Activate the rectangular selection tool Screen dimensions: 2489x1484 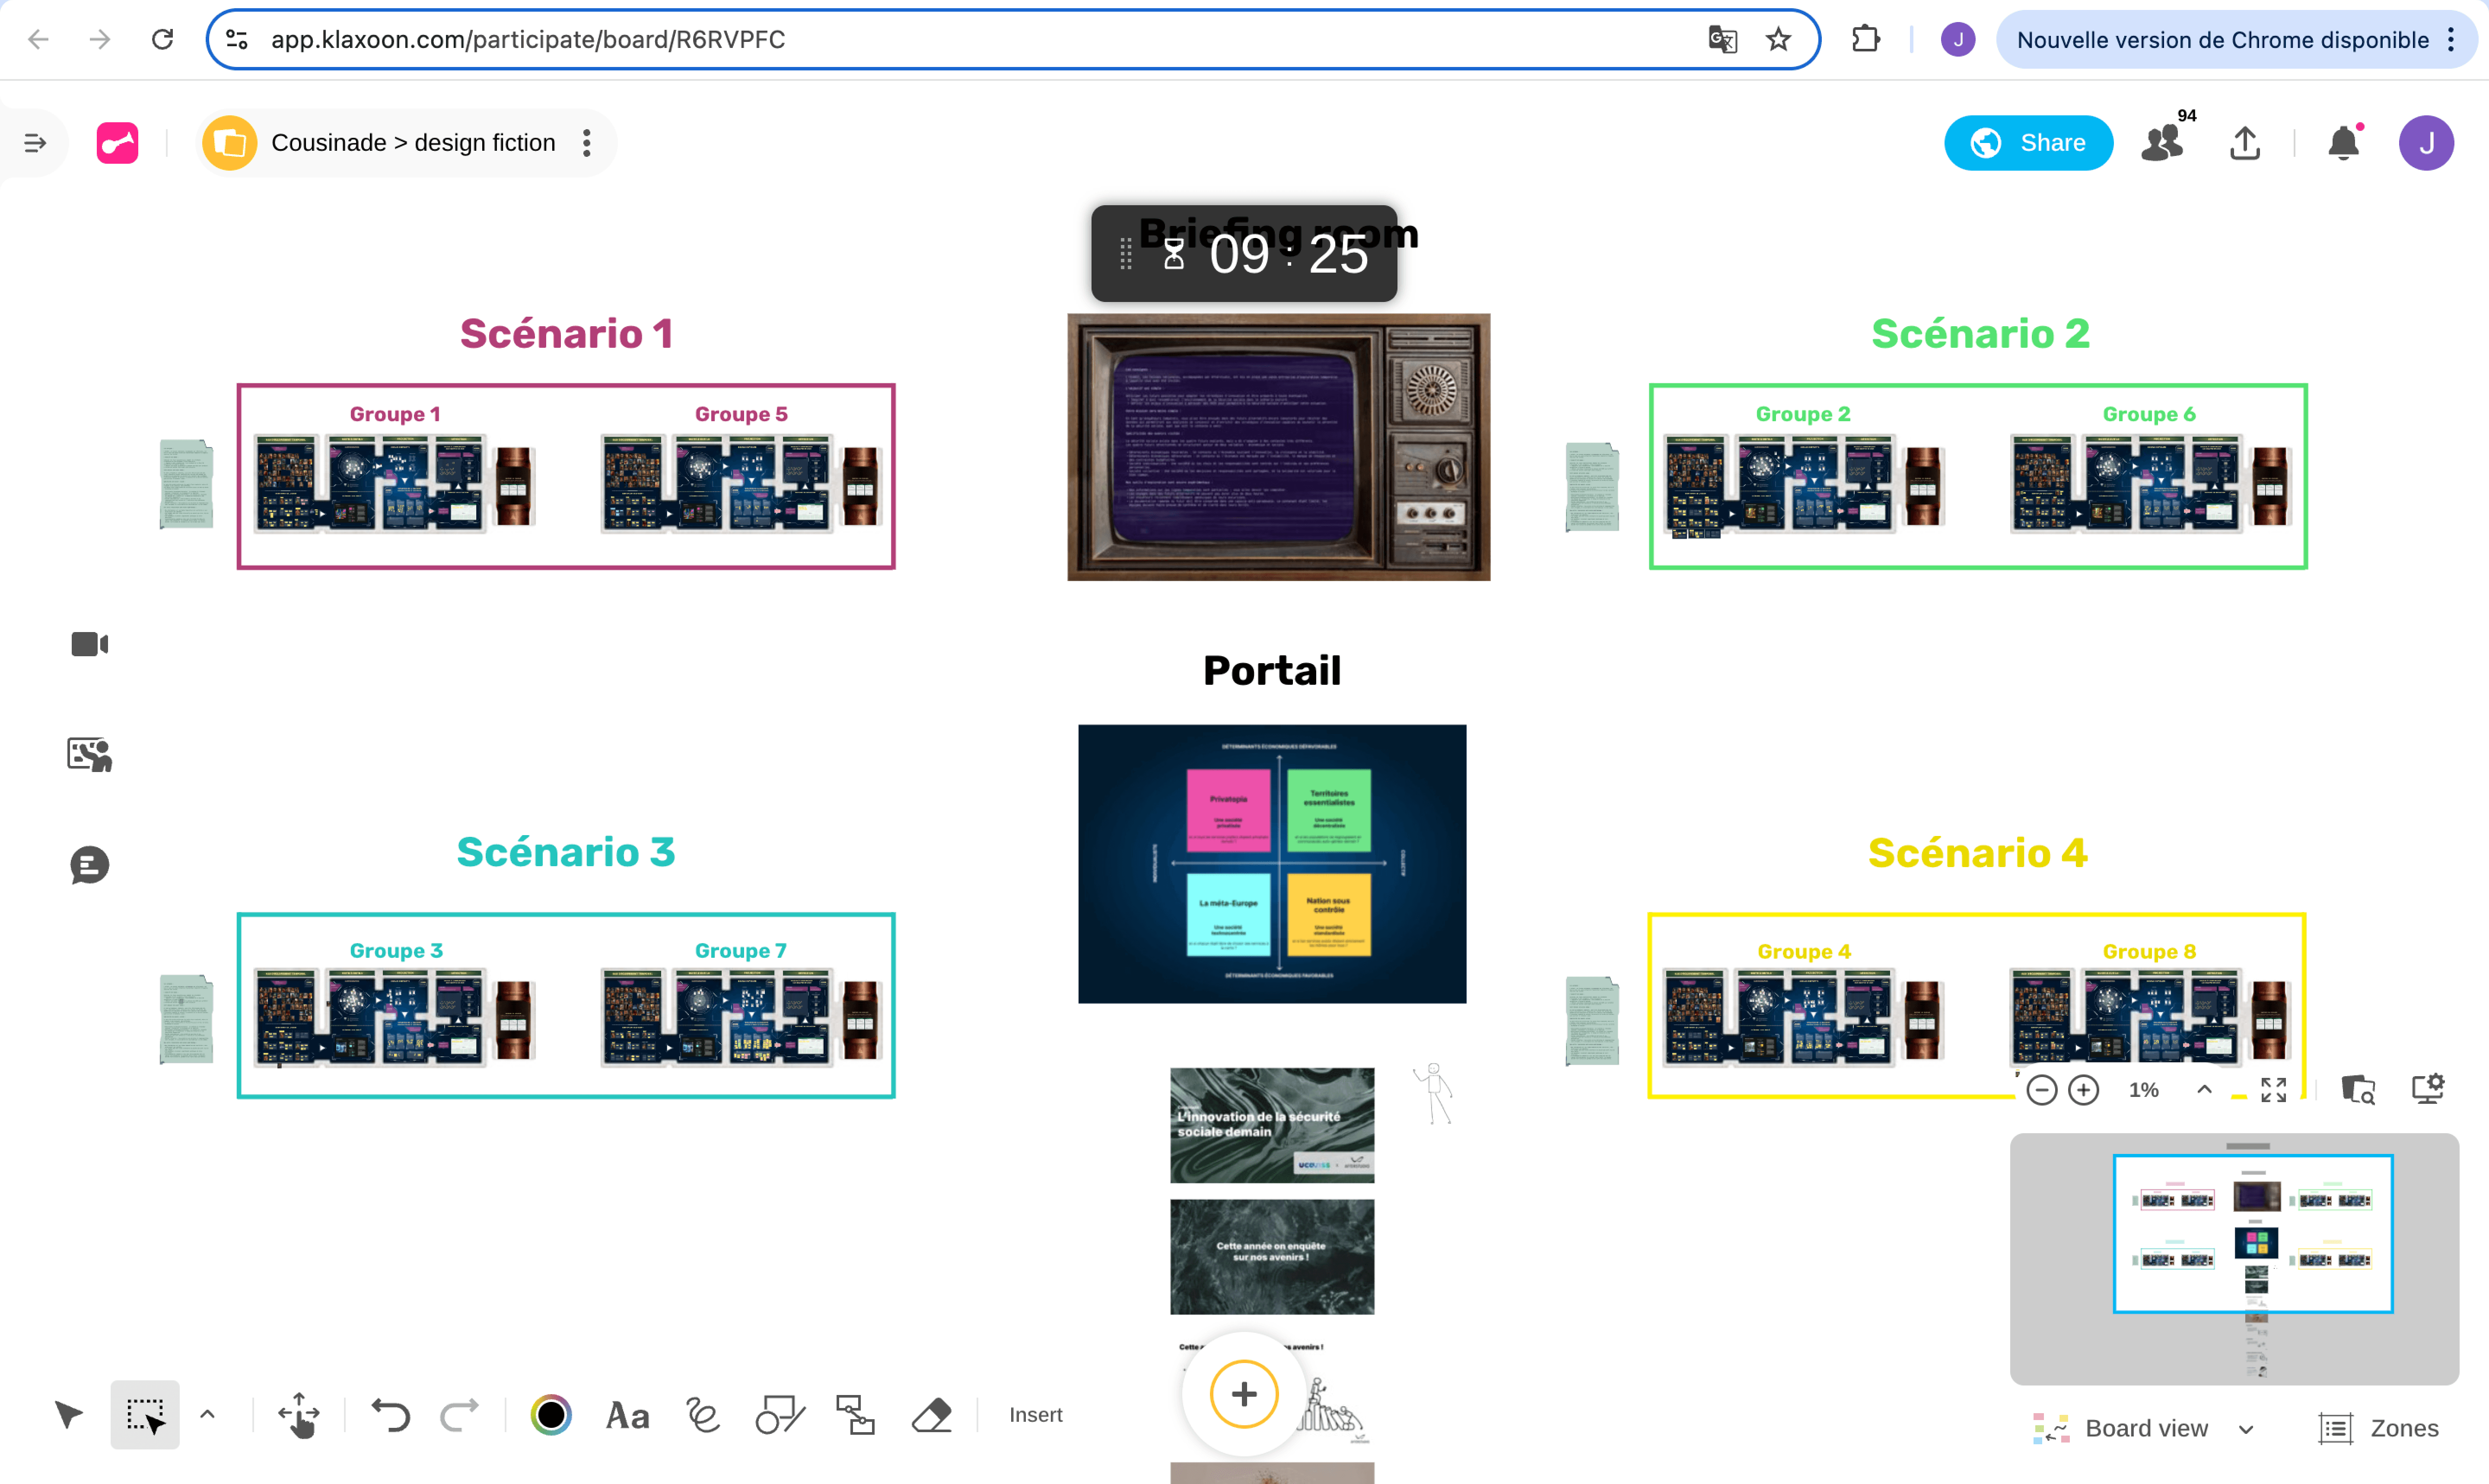145,1414
